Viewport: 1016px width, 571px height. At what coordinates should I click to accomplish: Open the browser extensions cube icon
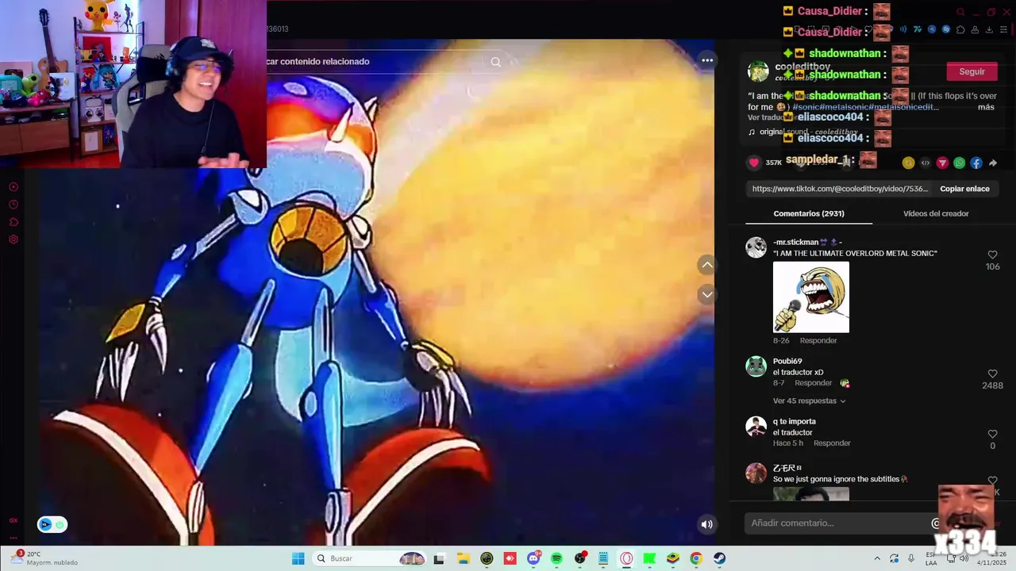pyautogui.click(x=960, y=29)
